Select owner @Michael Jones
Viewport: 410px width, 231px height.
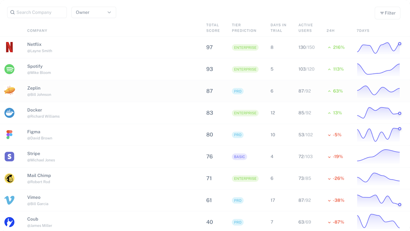click(41, 160)
